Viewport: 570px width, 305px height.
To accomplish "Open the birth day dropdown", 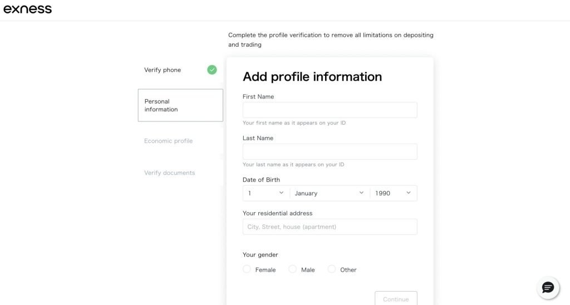I will 266,193.
